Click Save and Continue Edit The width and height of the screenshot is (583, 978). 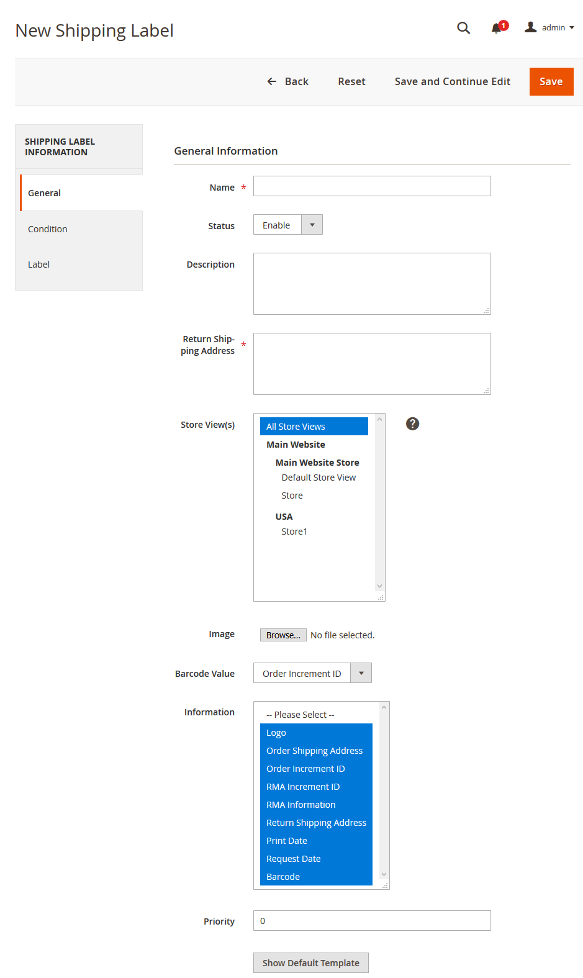point(452,81)
